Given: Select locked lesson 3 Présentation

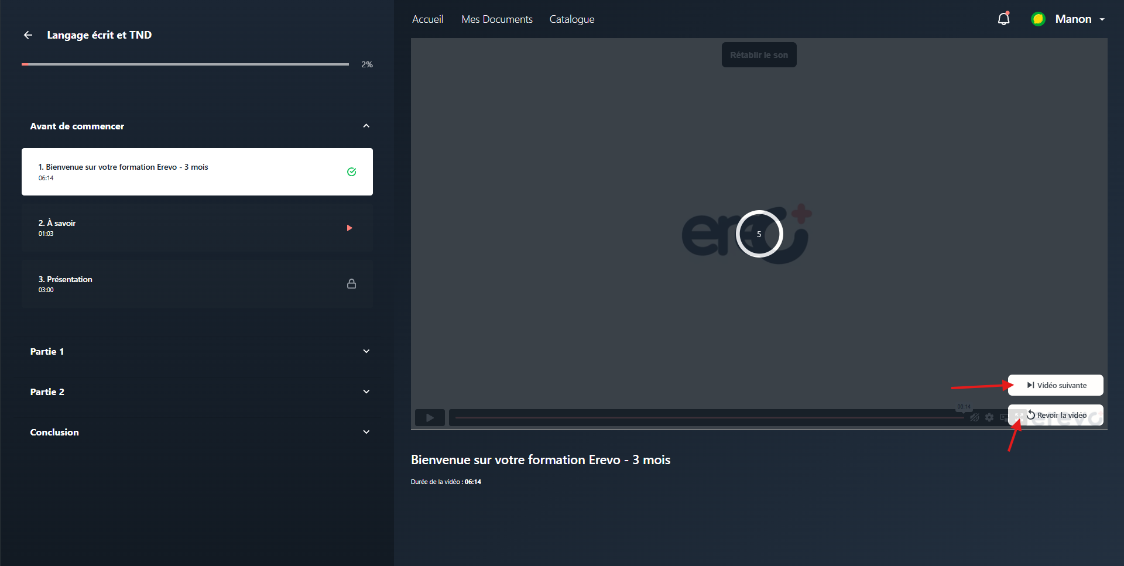Looking at the screenshot, I should (197, 284).
